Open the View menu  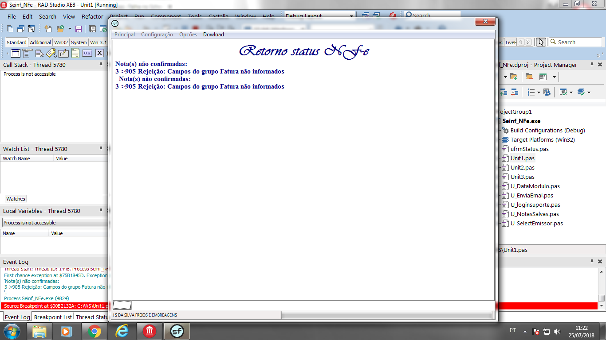pos(69,16)
